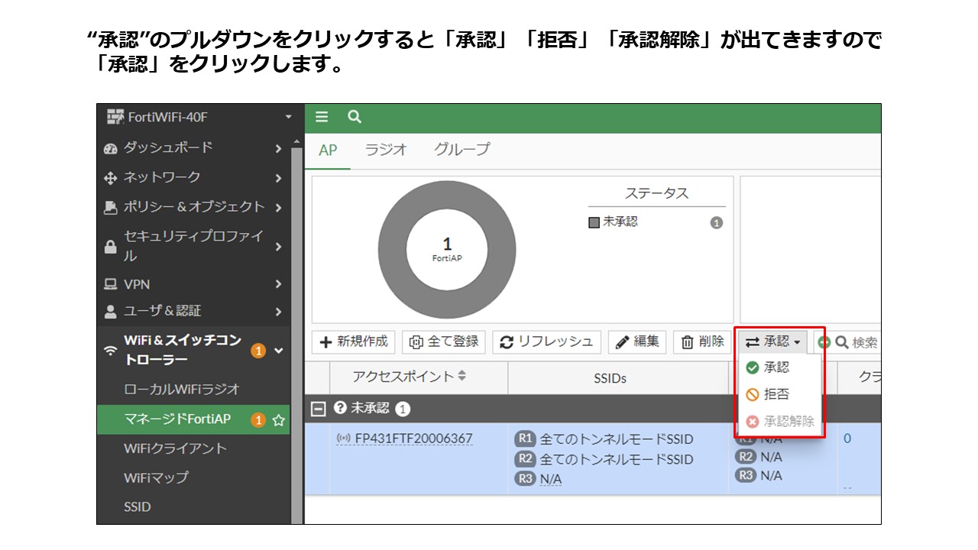Click the 編集 button

tap(637, 341)
